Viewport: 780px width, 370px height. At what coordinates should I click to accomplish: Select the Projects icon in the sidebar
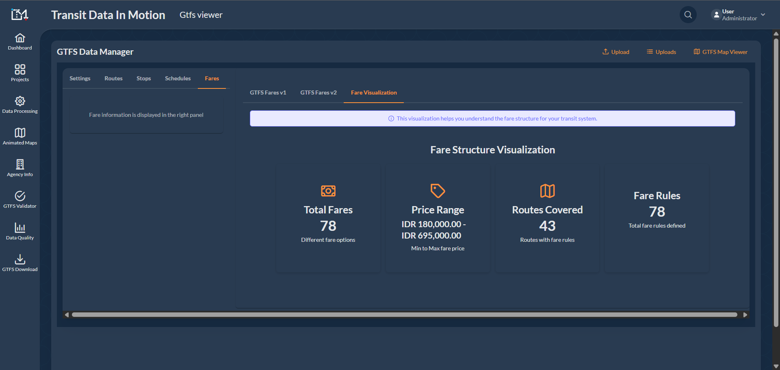19,73
